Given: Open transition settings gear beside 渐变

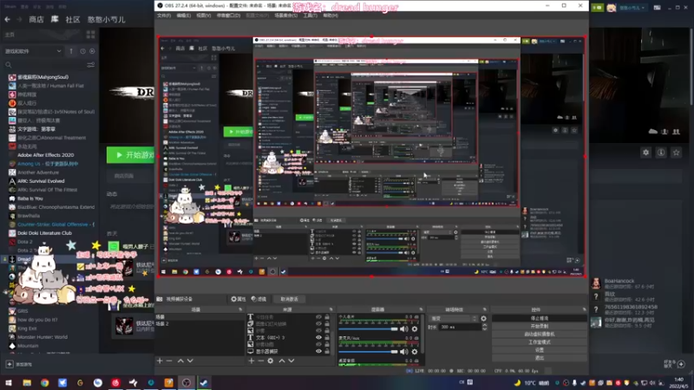Looking at the screenshot, I should click(x=483, y=318).
